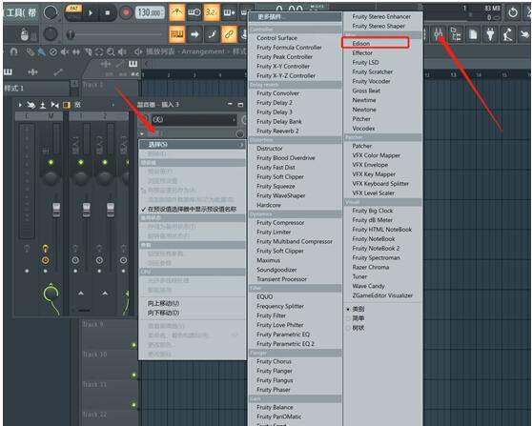Select the playlist mute tool icon
Viewport: 532px width, 426px height.
[x=64, y=51]
